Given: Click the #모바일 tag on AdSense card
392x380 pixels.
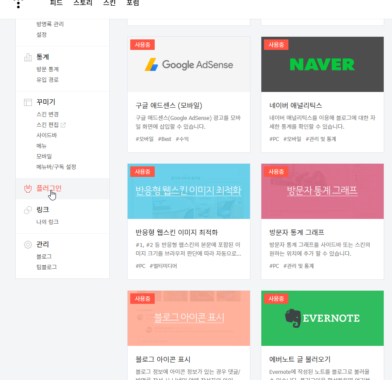Looking at the screenshot, I should tap(145, 139).
